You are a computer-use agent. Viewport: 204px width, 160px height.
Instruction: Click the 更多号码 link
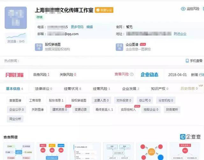(x=77, y=27)
